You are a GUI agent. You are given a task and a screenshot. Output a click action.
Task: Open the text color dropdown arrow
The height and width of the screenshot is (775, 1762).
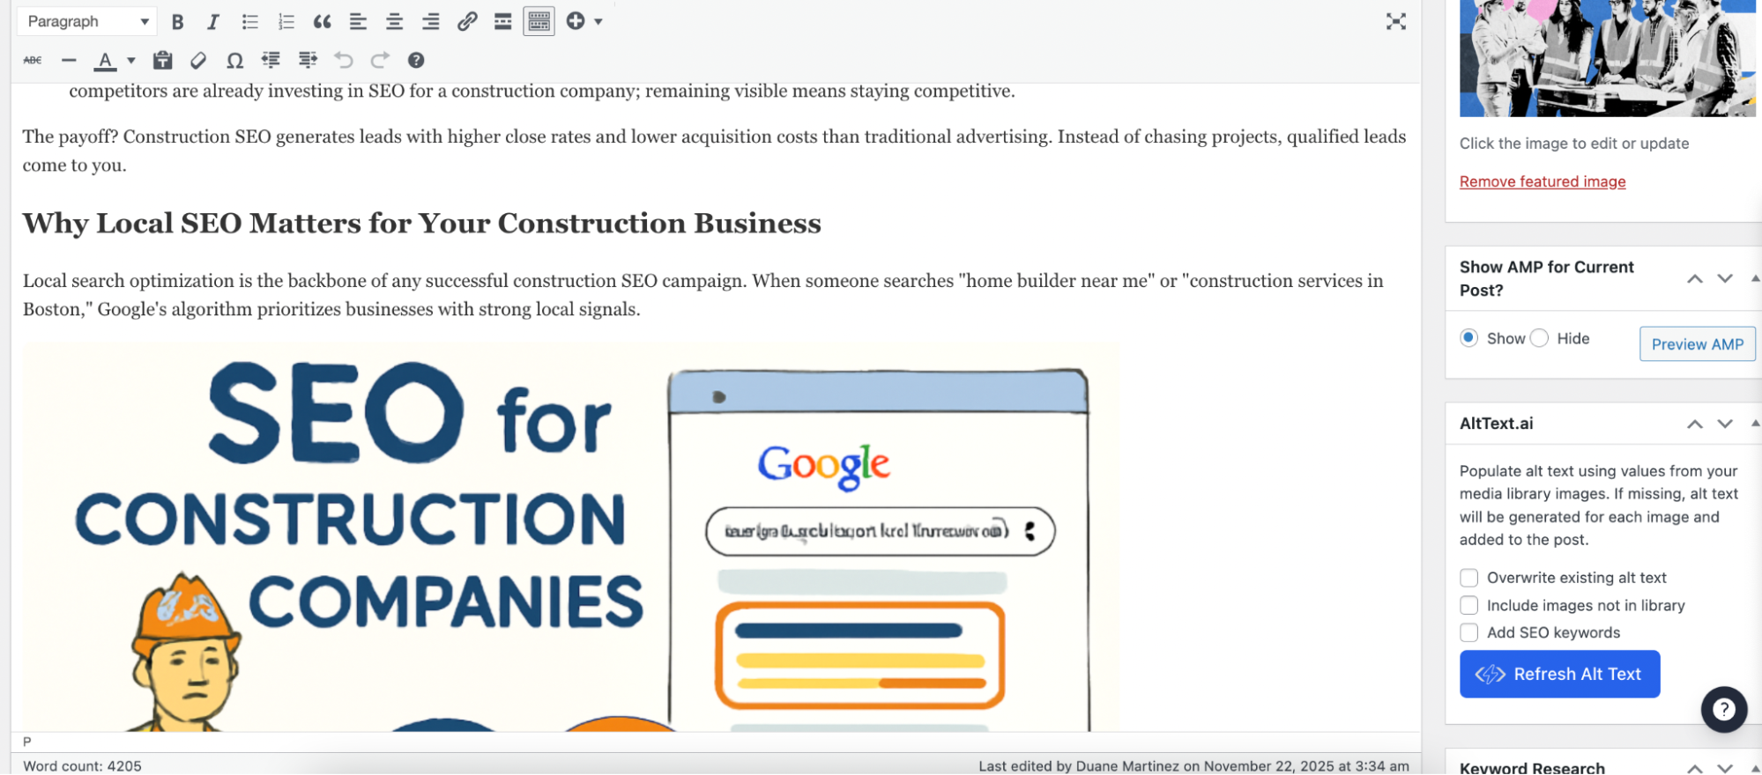(x=130, y=60)
